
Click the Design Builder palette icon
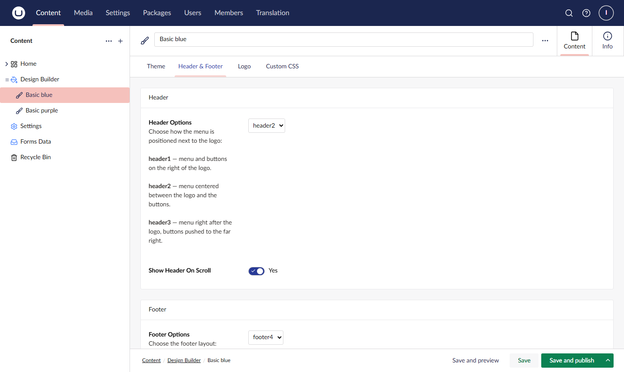pos(14,80)
